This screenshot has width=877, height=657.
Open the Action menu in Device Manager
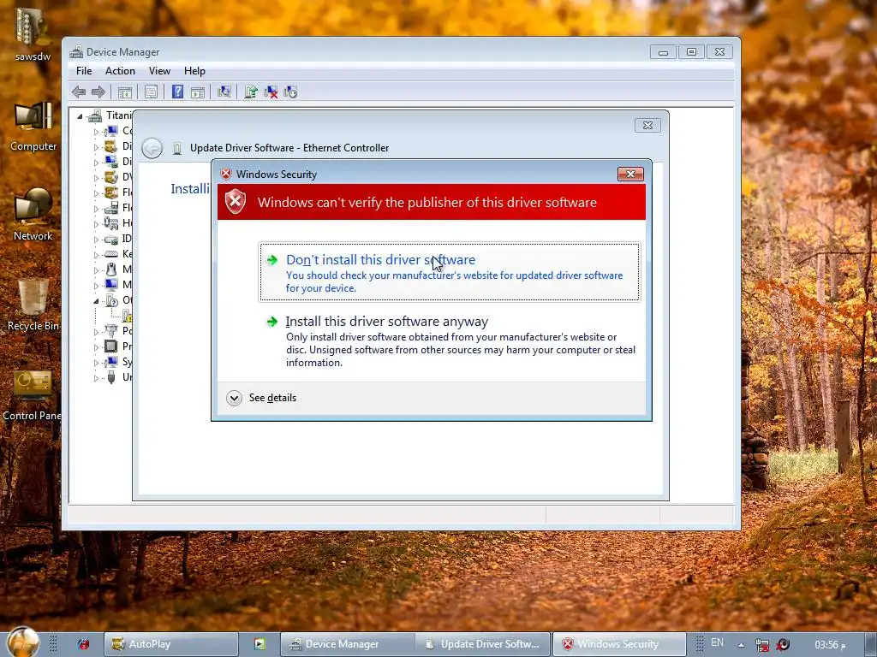120,71
